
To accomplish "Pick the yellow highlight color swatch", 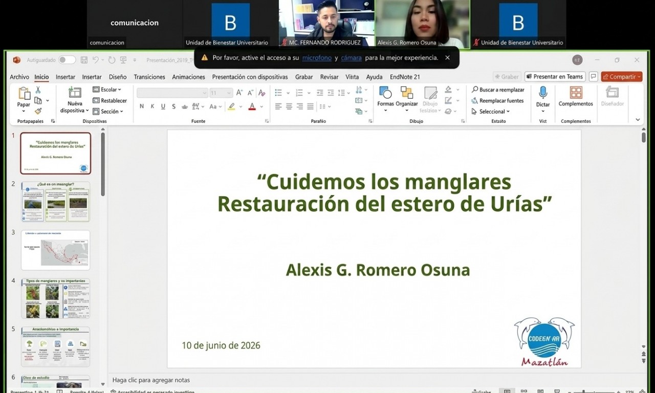I will tap(231, 106).
